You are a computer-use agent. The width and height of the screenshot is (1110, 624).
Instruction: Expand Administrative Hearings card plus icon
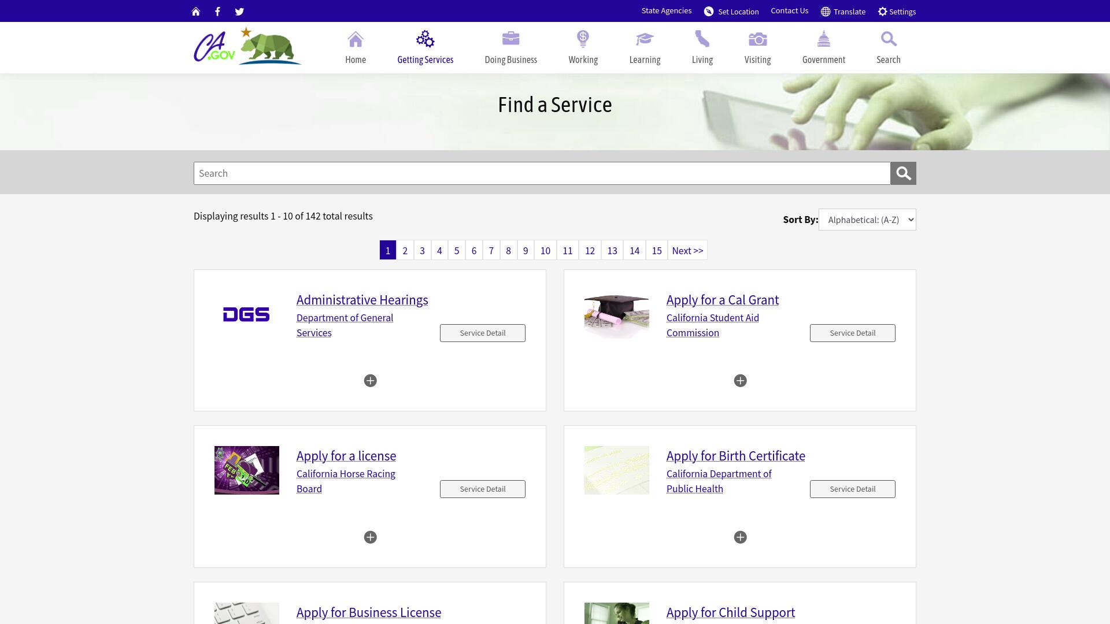(x=371, y=381)
